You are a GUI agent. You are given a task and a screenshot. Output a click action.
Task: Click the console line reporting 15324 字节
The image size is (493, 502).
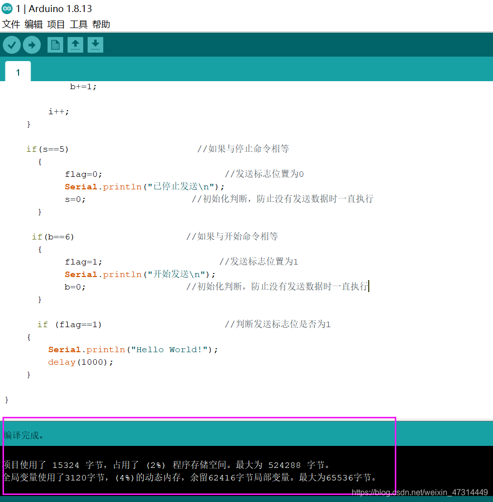click(166, 465)
